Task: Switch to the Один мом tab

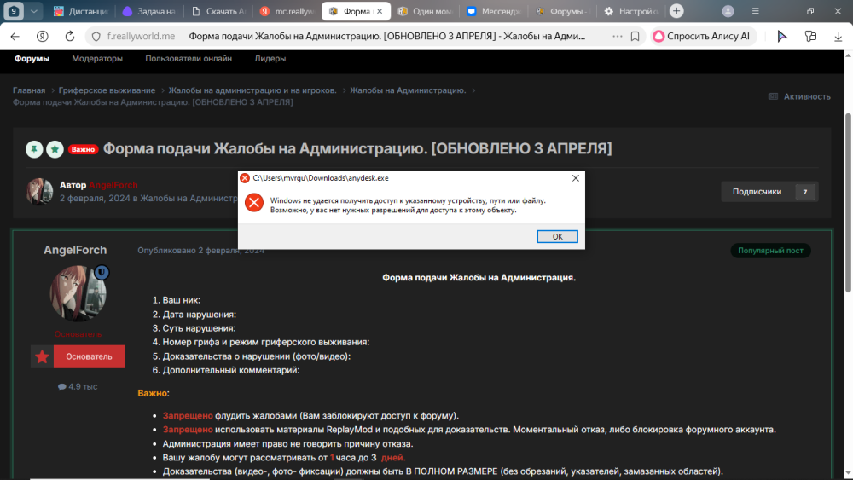Action: (x=425, y=11)
